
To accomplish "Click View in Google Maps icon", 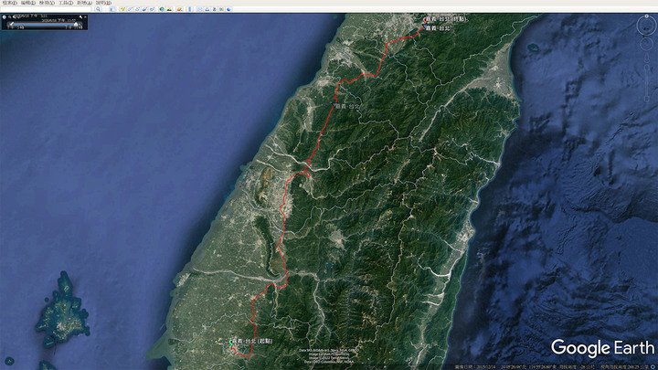I will pos(221,9).
